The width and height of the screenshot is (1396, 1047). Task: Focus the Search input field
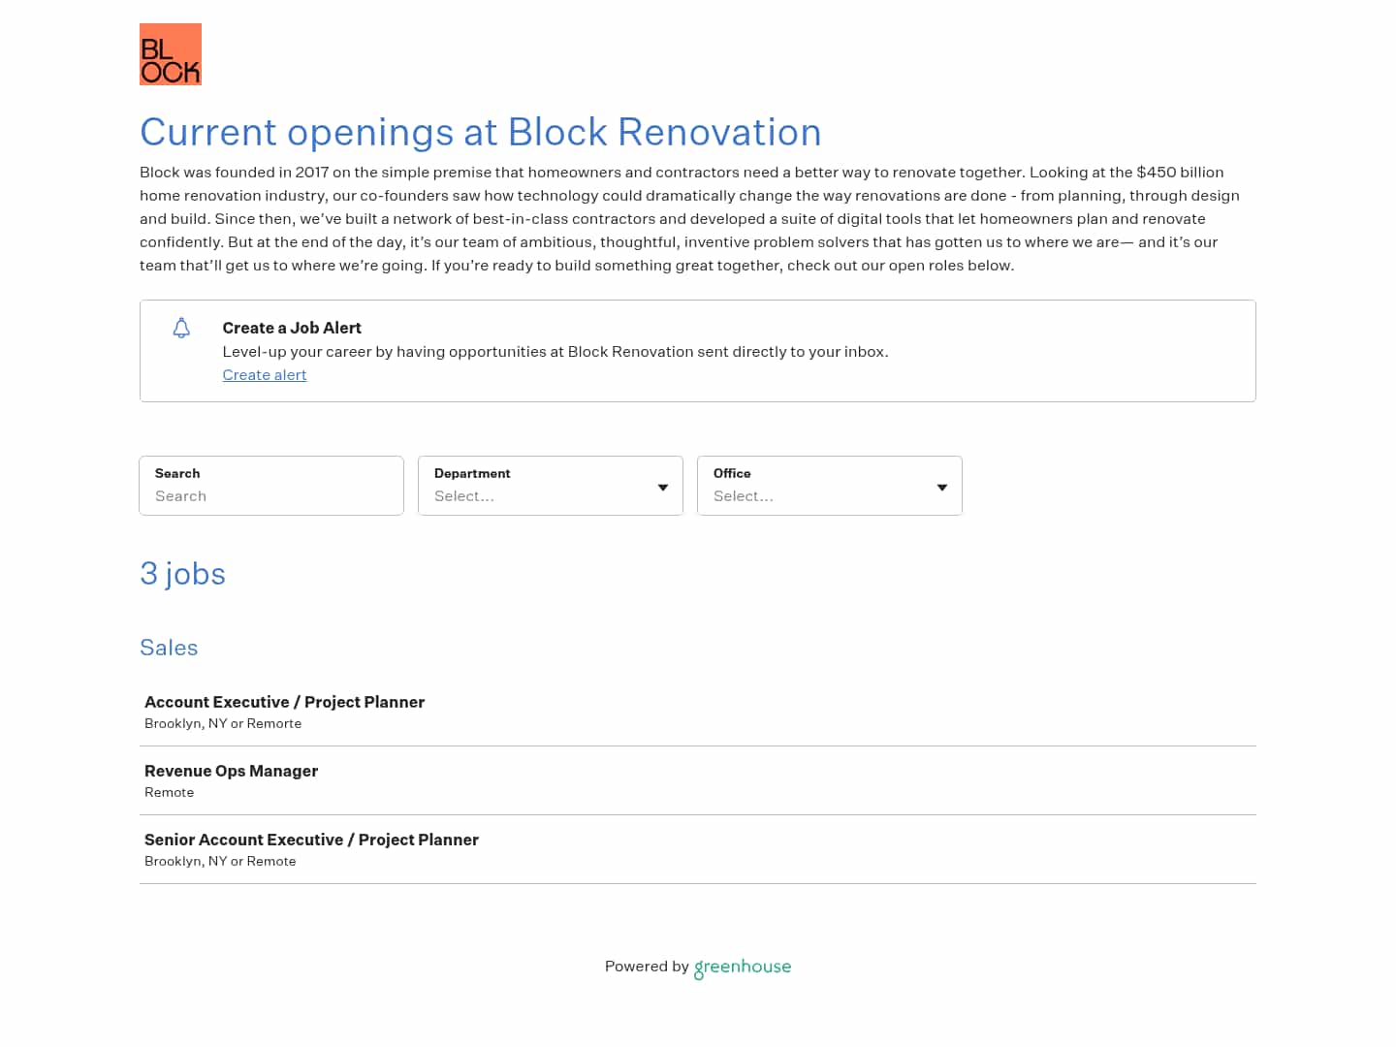click(x=271, y=486)
